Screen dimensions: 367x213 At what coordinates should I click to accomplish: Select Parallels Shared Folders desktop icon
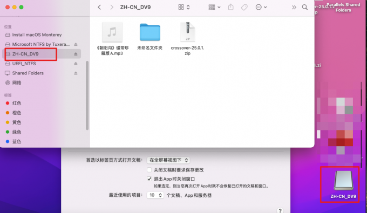coord(343,8)
